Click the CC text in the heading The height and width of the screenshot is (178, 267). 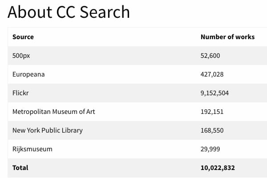(x=66, y=12)
